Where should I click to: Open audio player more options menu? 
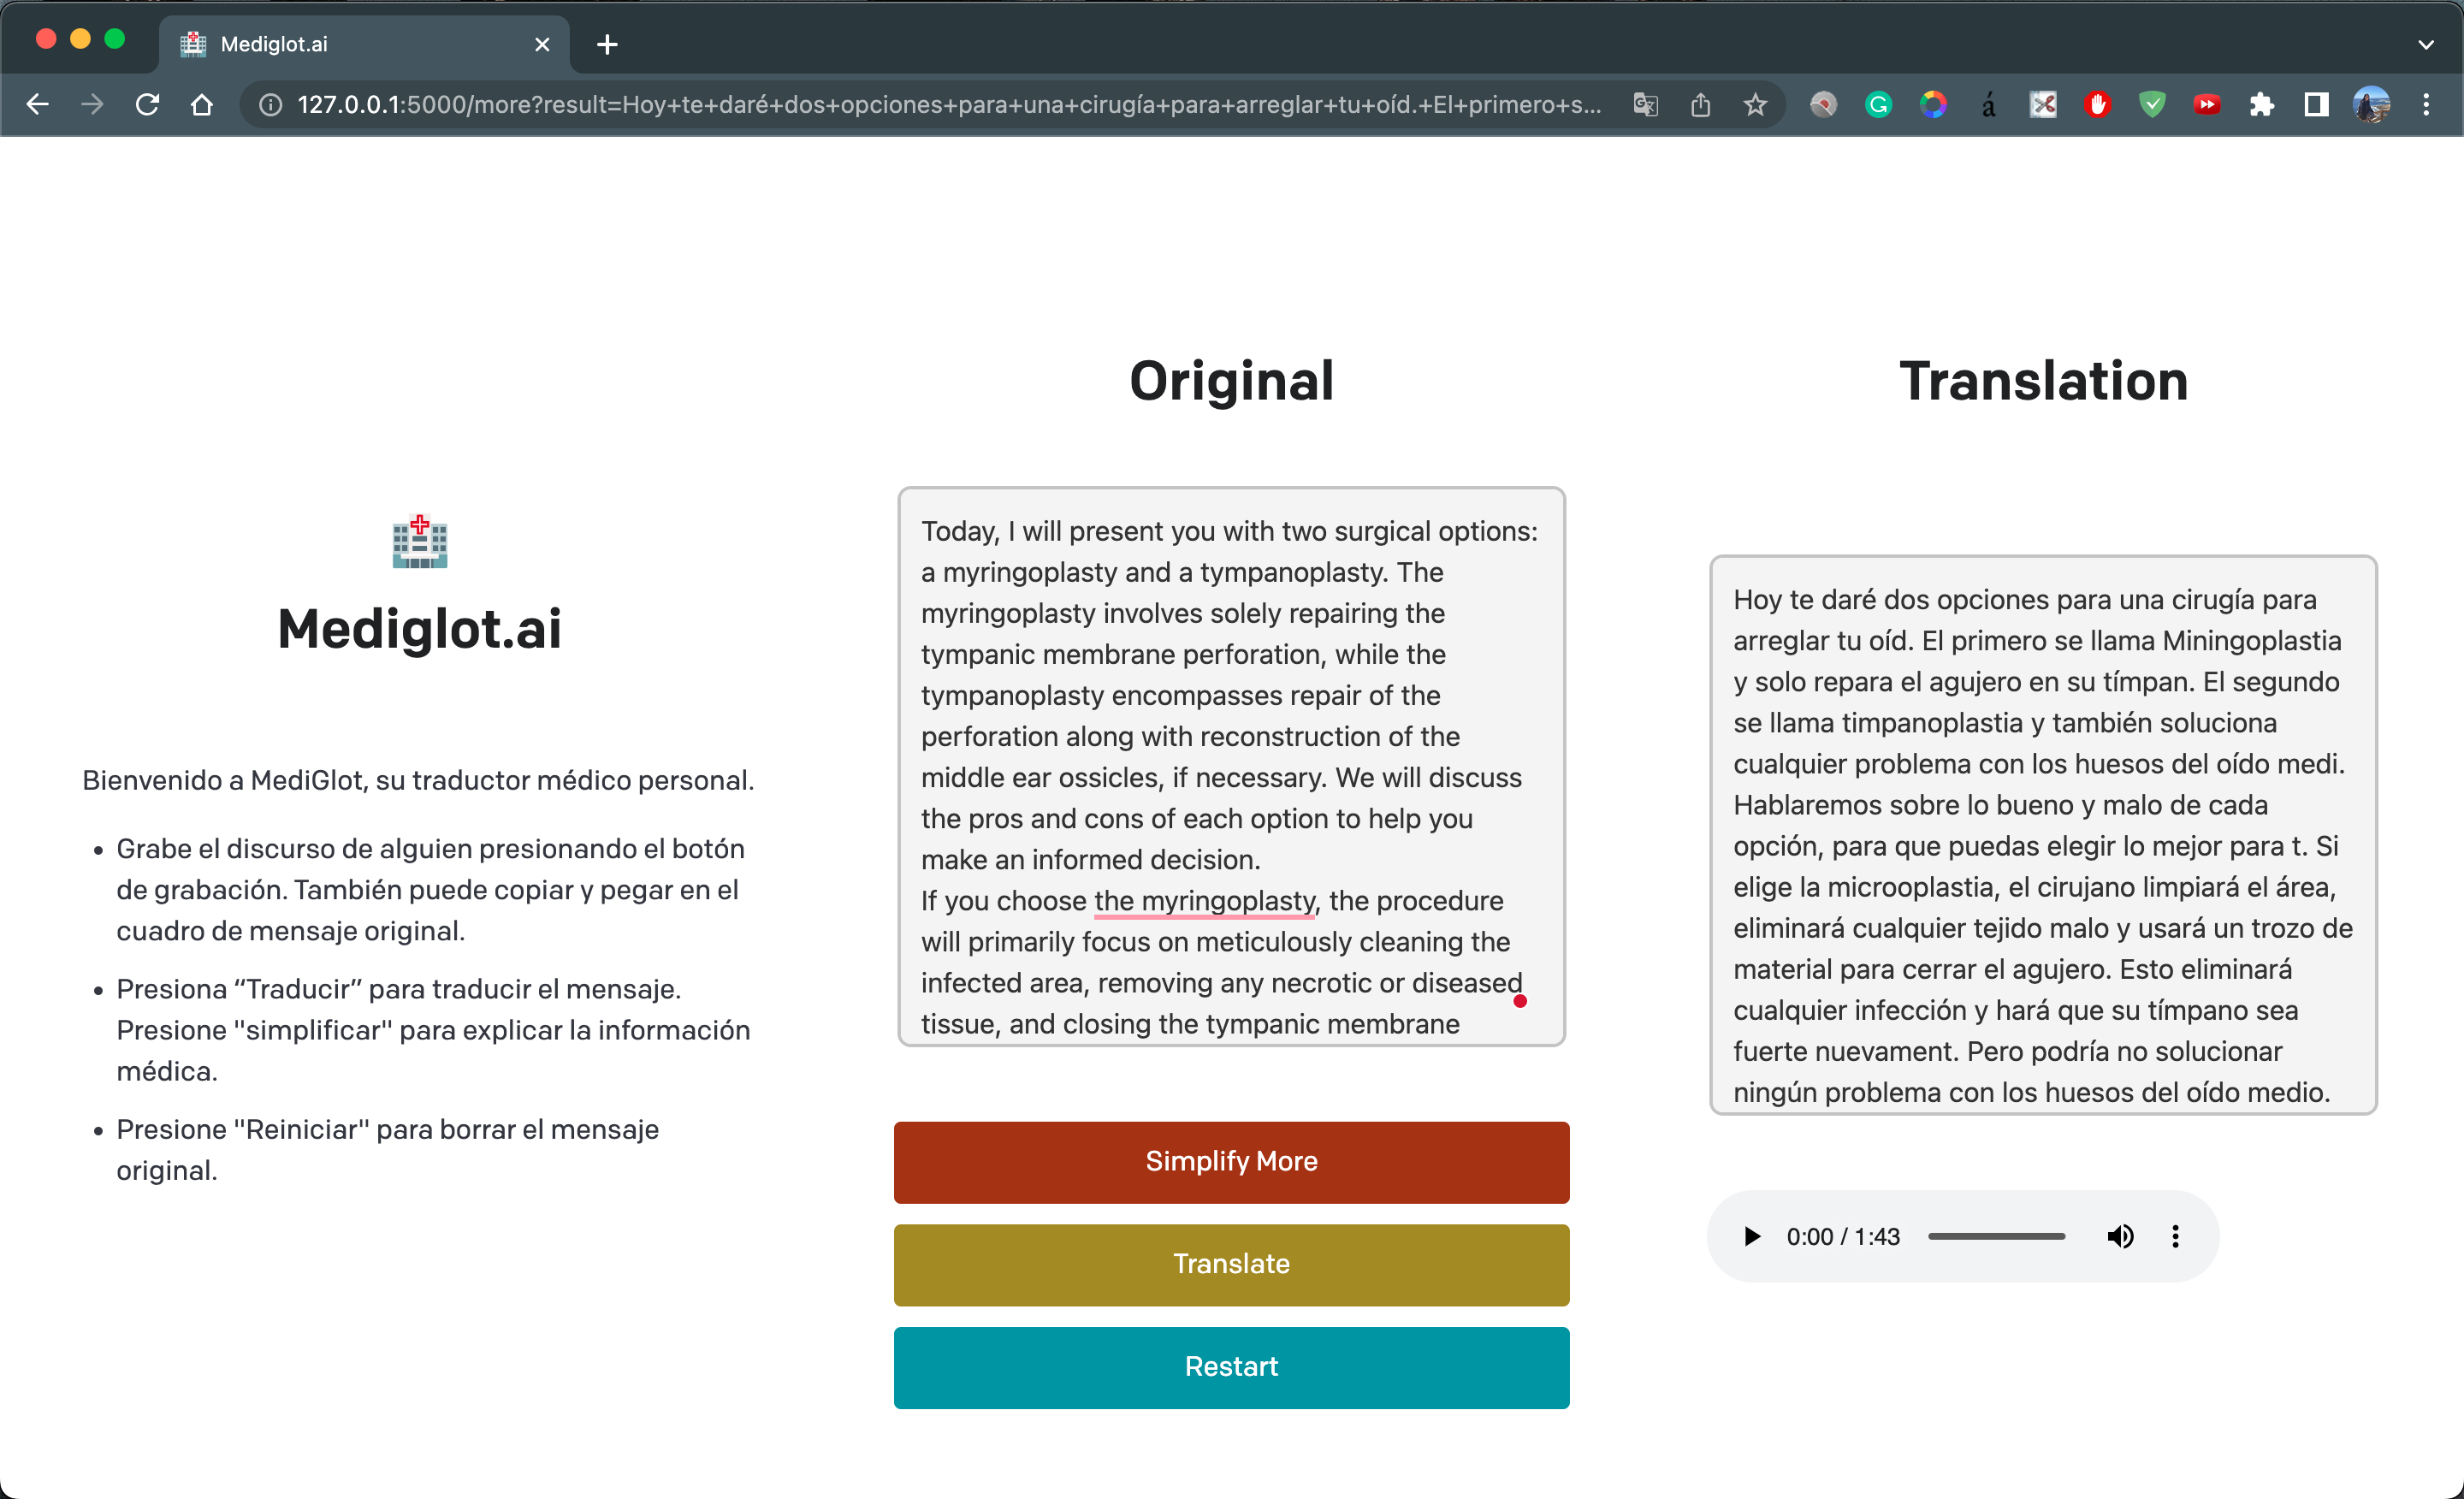click(x=2175, y=1237)
